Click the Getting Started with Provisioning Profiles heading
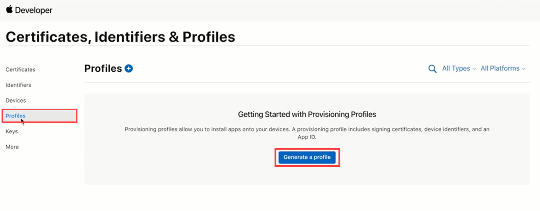Image resolution: width=540 pixels, height=211 pixels. pyautogui.click(x=307, y=114)
